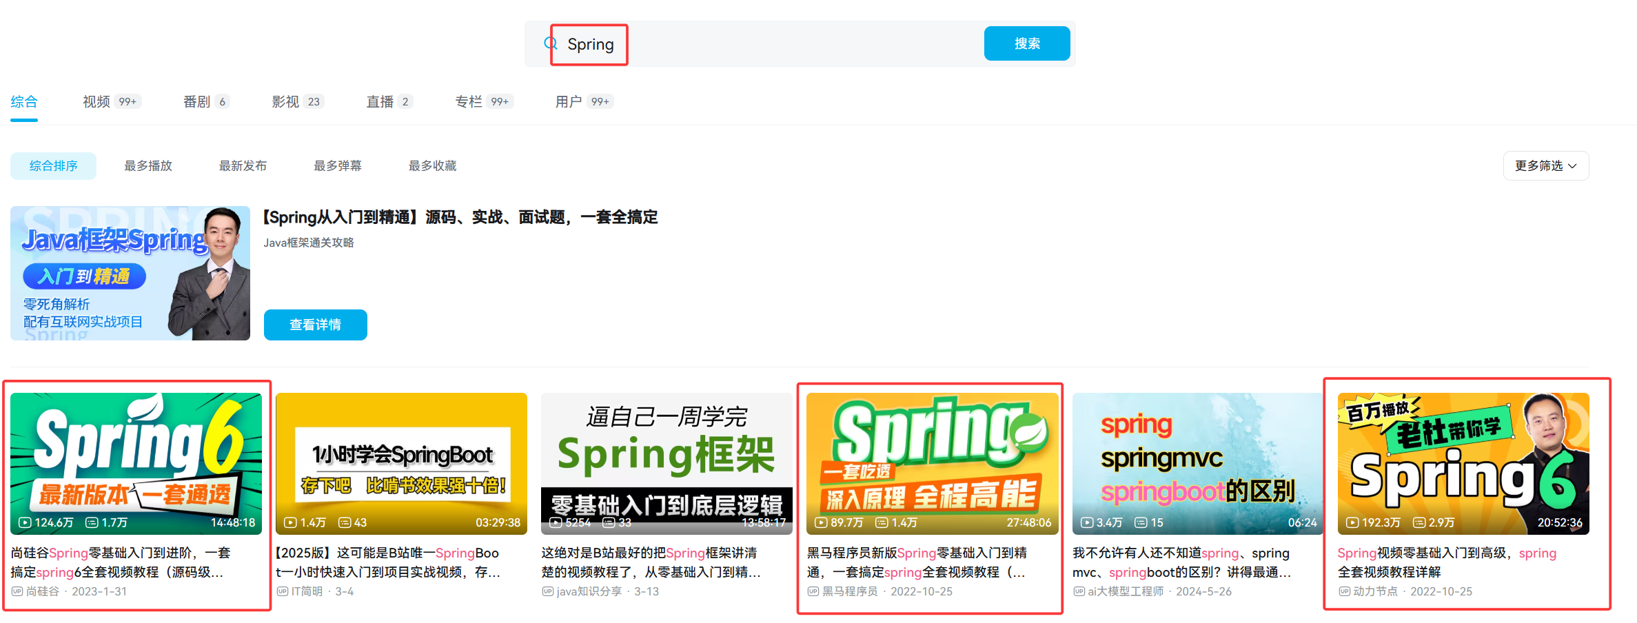
Task: Open Spring 深入原理全程高能 video thumbnail
Action: (933, 464)
